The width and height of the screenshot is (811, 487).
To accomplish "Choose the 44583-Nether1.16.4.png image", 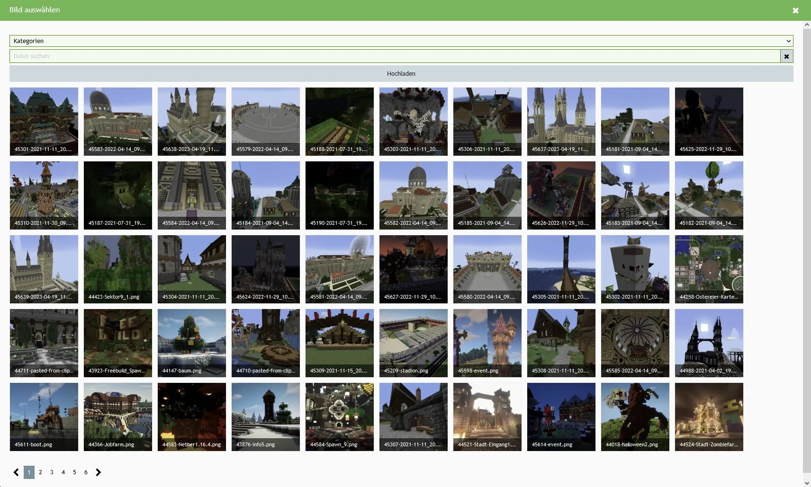I will 192,417.
